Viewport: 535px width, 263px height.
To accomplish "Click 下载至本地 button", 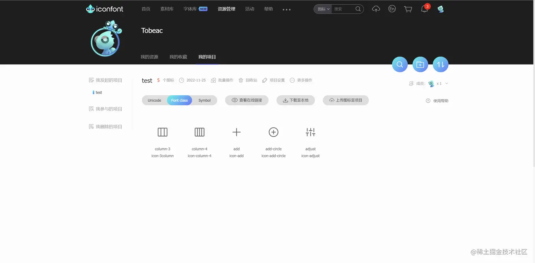I will [x=295, y=100].
